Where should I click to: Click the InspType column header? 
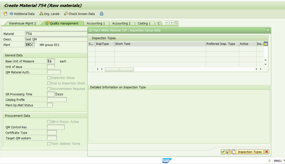click(x=105, y=44)
